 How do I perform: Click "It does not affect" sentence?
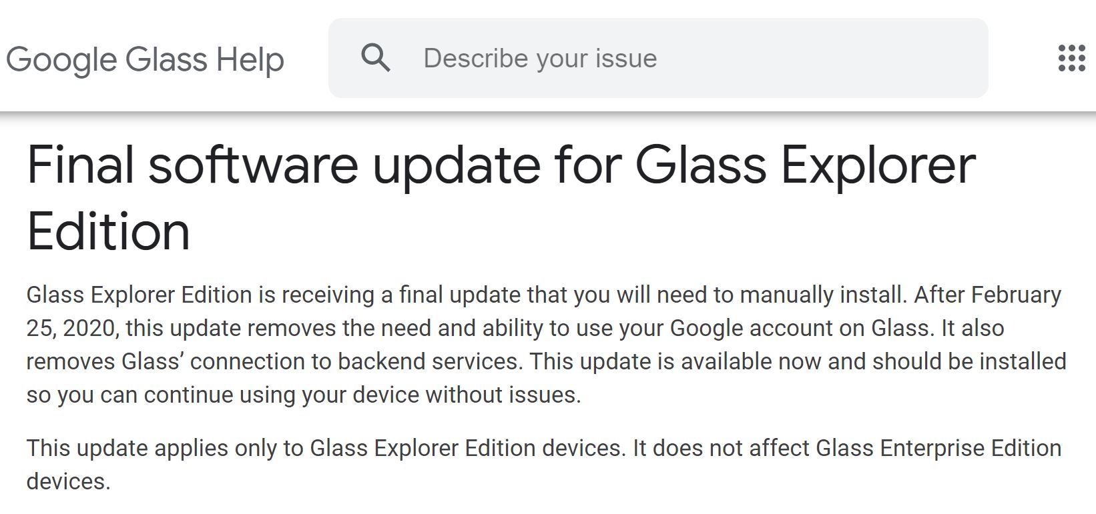[x=721, y=448]
